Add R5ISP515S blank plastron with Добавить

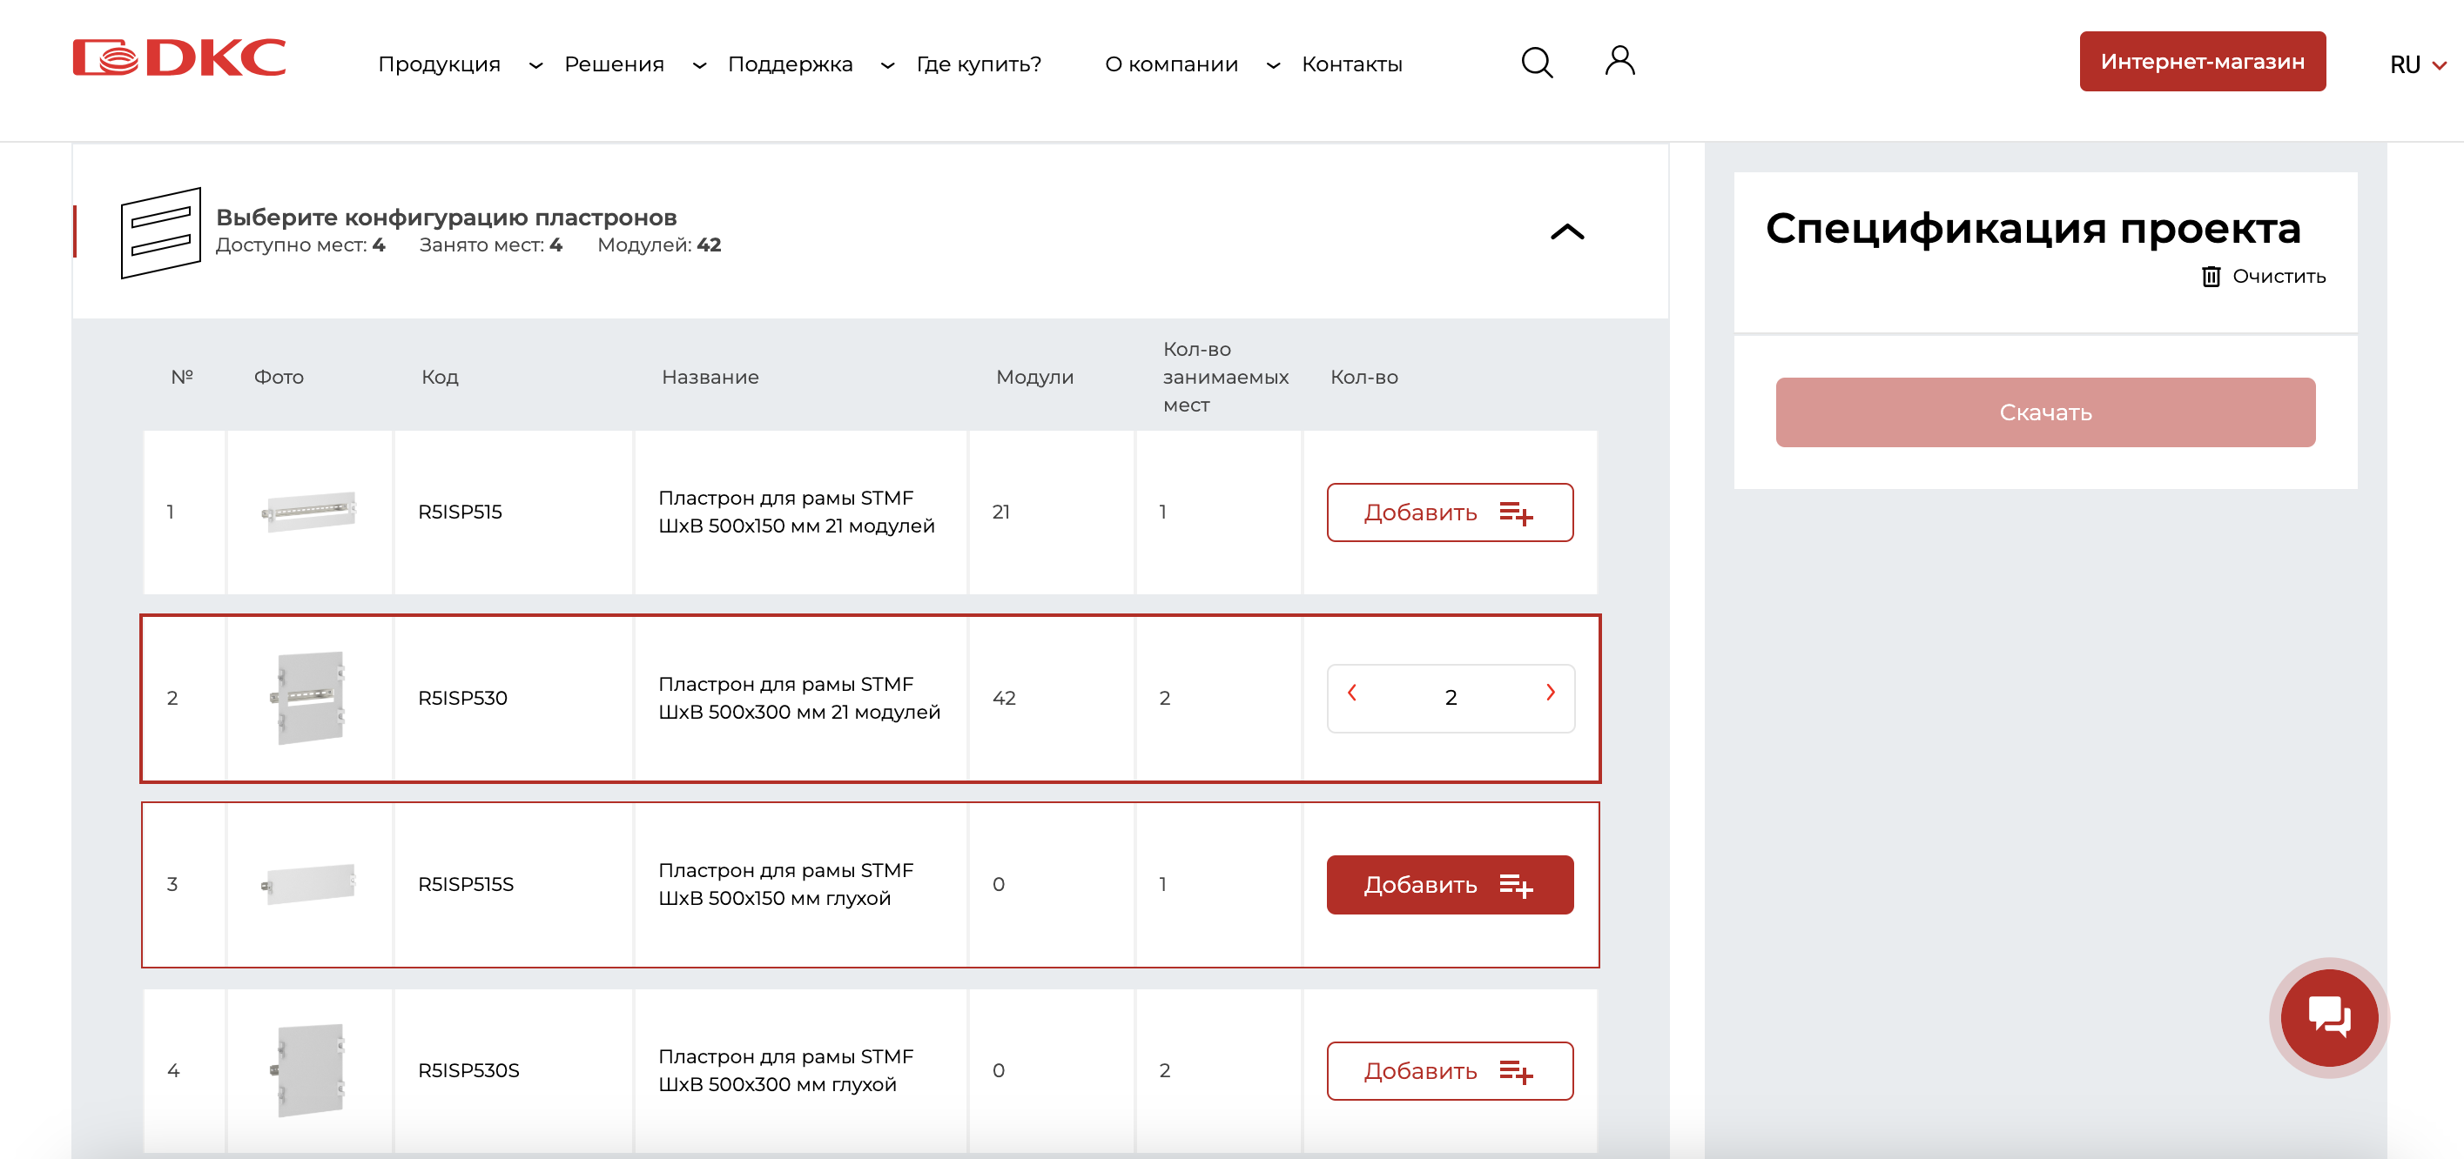tap(1449, 885)
